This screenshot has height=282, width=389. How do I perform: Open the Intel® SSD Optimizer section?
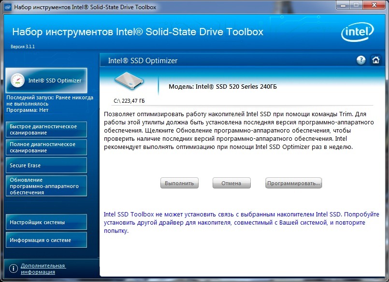tap(46, 81)
